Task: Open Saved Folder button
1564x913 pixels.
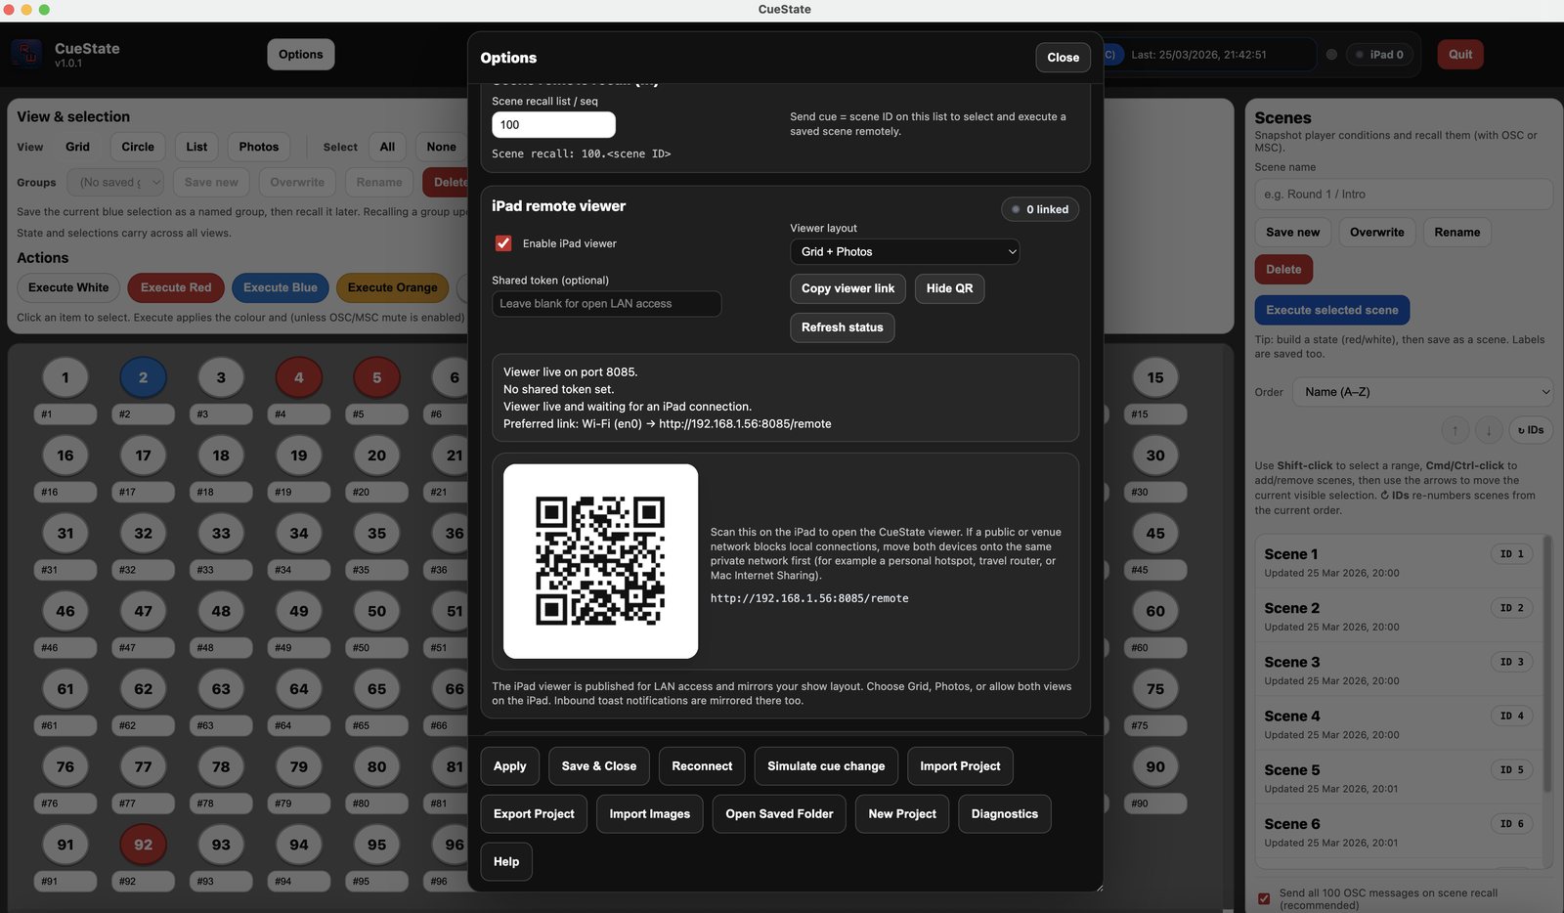Action: [779, 814]
